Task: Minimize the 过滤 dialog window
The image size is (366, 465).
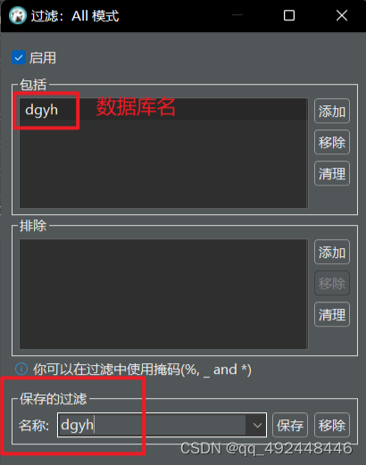Action: coord(237,15)
